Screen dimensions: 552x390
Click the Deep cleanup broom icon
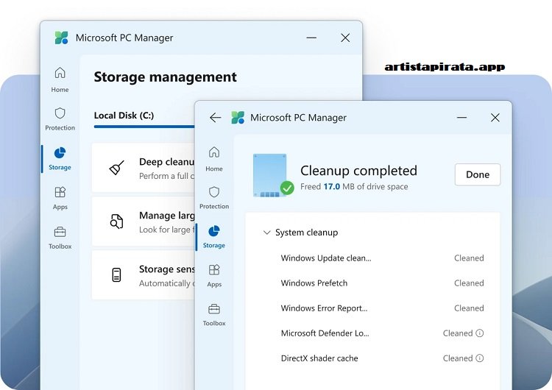click(116, 168)
